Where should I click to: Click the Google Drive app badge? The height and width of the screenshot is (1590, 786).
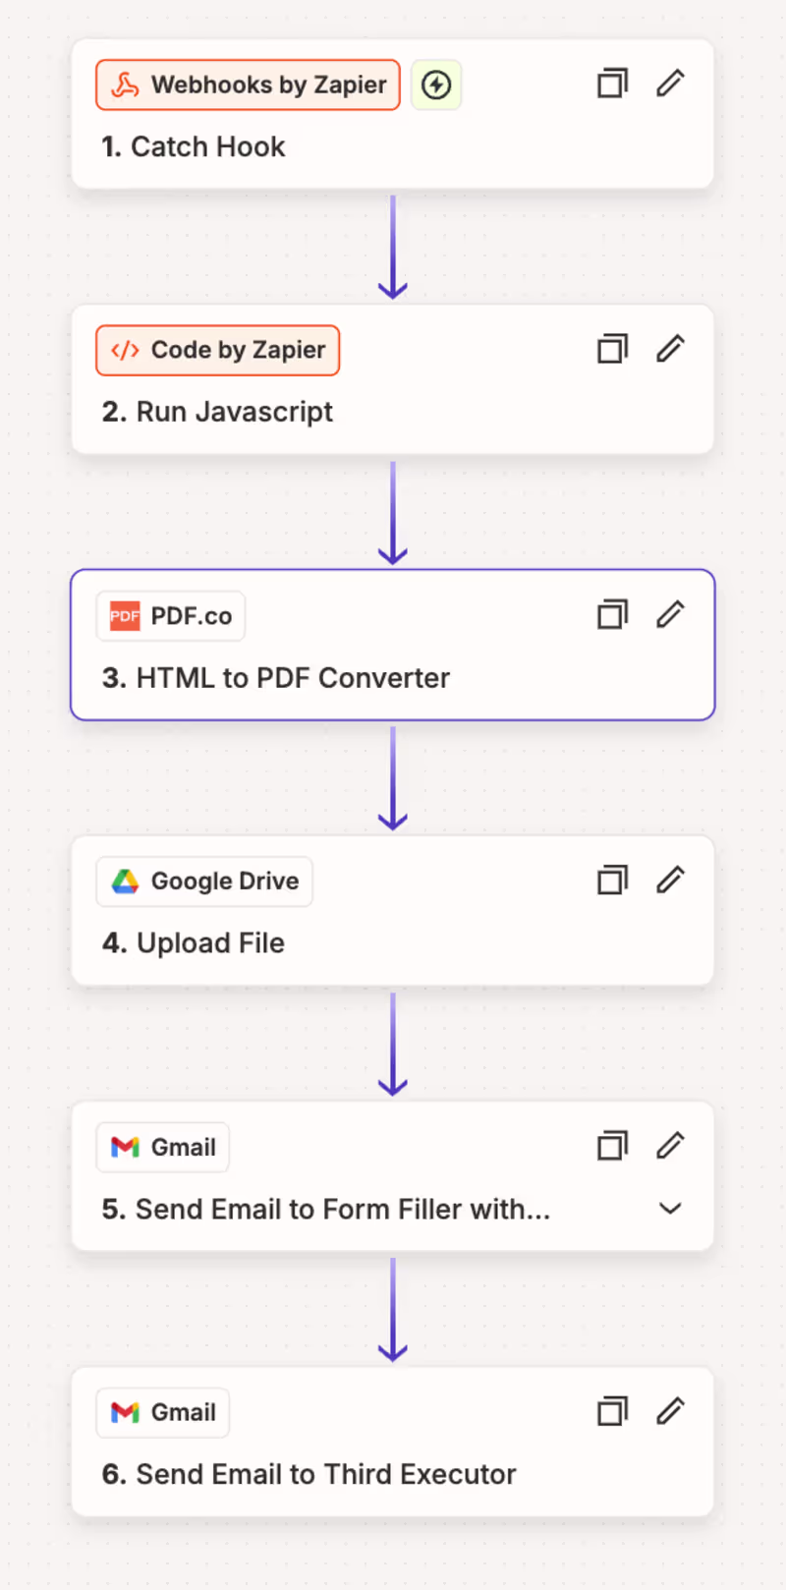pos(204,882)
